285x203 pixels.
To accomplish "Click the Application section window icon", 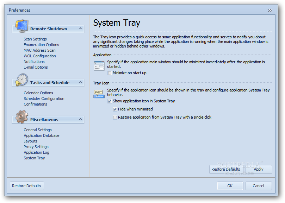I will (99, 66).
